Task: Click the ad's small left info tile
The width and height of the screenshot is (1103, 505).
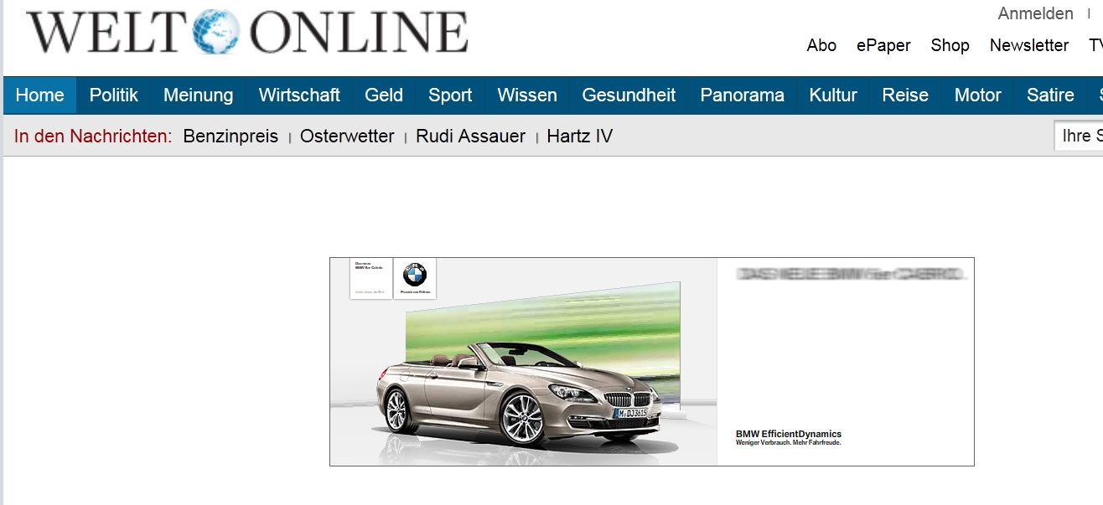Action: tap(371, 278)
